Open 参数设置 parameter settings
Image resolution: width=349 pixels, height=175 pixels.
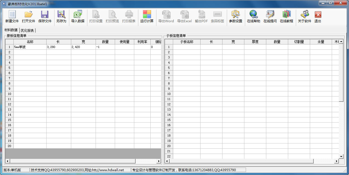coord(236,17)
